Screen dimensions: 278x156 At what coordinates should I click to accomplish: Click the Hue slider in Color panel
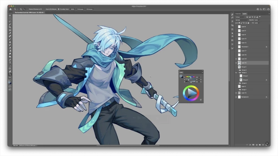[190, 77]
